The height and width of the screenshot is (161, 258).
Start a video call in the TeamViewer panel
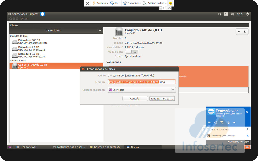(210, 122)
